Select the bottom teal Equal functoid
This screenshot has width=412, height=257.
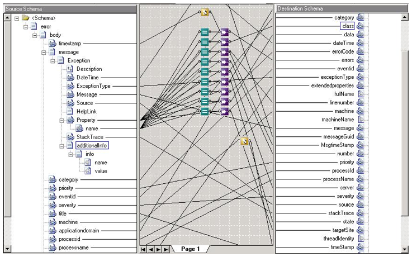[205, 111]
